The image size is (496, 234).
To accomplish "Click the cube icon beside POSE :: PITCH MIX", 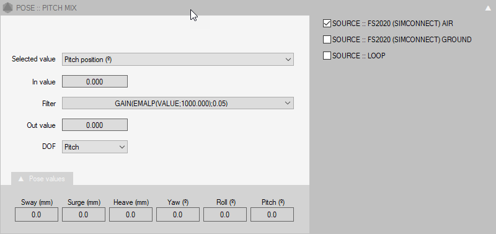I will [7, 7].
